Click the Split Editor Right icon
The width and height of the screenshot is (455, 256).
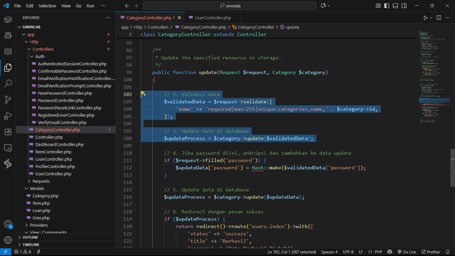coord(439,18)
